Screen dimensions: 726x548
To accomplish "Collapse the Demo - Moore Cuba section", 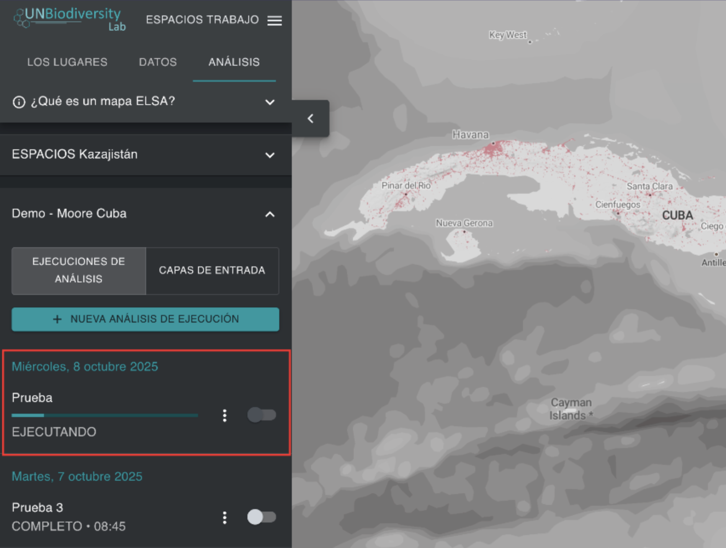I will [x=270, y=215].
